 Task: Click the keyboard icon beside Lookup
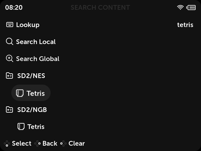pos(10,25)
